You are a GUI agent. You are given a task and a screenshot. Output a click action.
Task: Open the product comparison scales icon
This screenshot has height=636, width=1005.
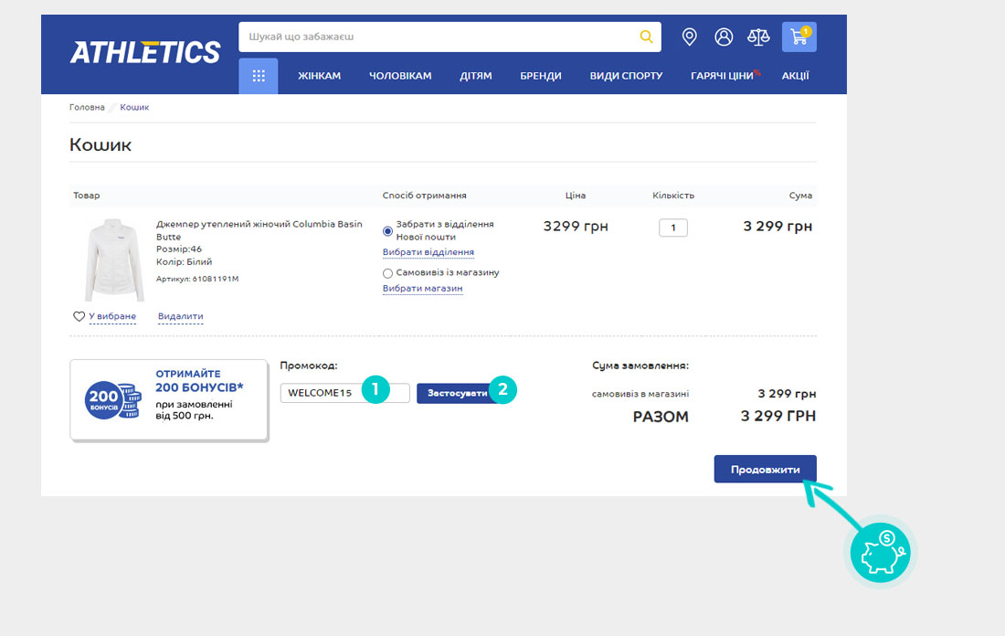pos(758,37)
